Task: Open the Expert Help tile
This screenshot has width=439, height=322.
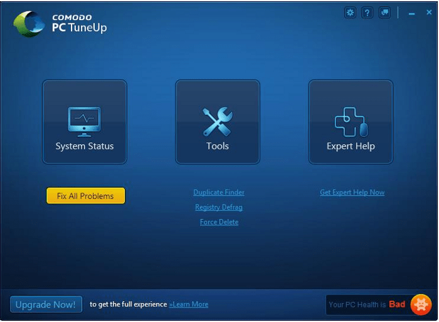Action: coord(351,122)
